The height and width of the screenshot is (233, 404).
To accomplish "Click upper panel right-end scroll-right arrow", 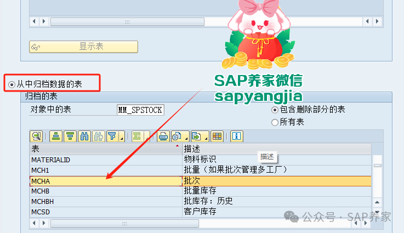I will [377, 21].
